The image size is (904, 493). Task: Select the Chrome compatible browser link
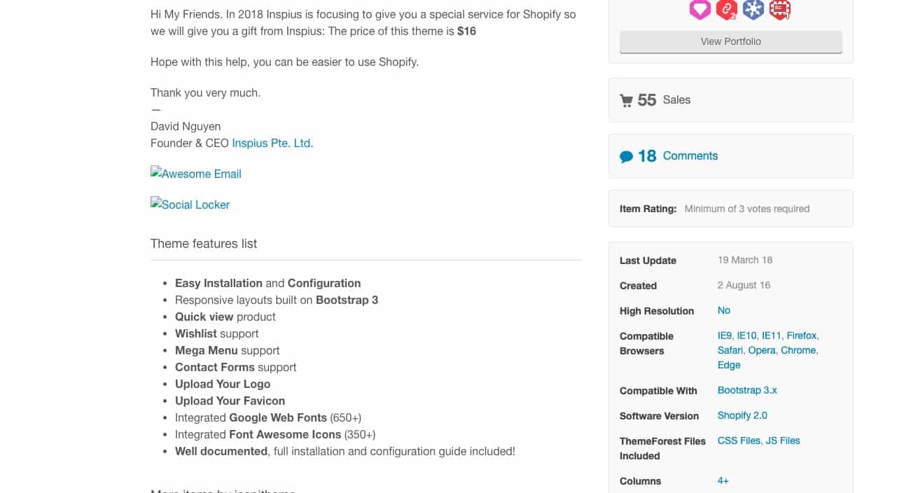click(799, 350)
